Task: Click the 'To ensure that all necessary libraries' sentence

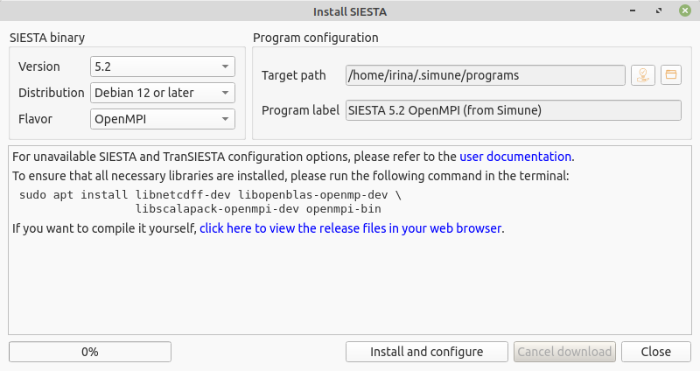Action: click(290, 176)
